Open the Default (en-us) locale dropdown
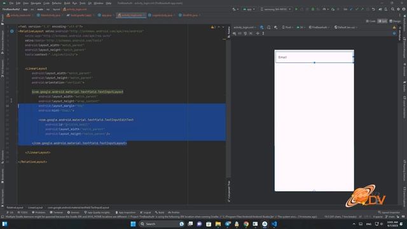This screenshot has height=229, width=407. tap(346, 27)
